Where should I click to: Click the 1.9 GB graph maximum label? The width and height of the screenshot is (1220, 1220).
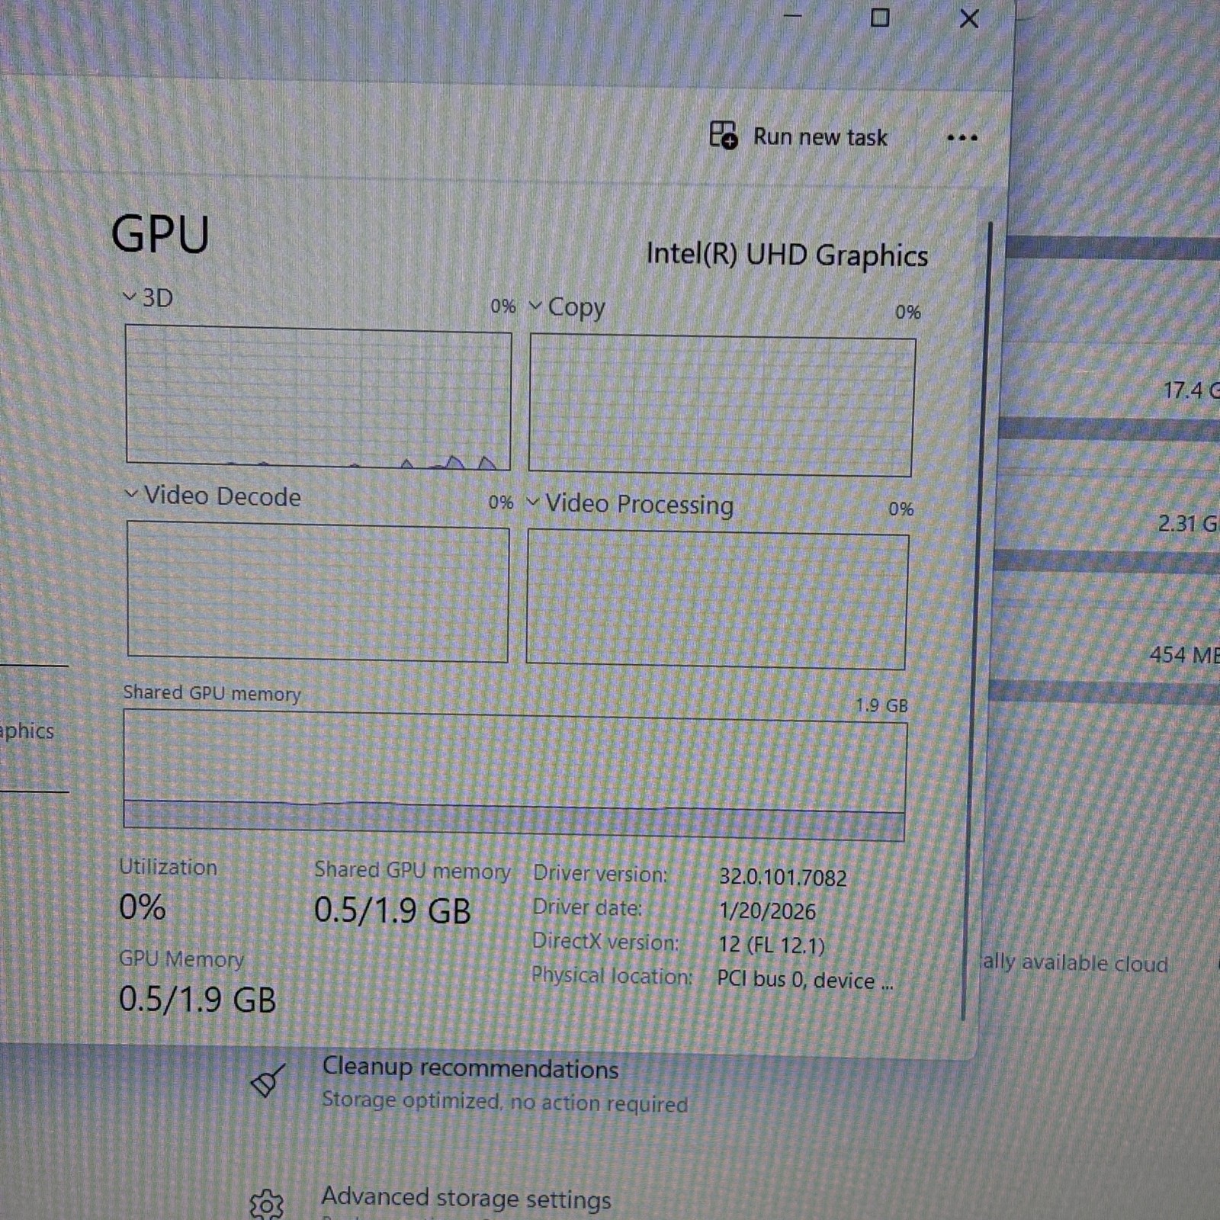click(x=881, y=705)
